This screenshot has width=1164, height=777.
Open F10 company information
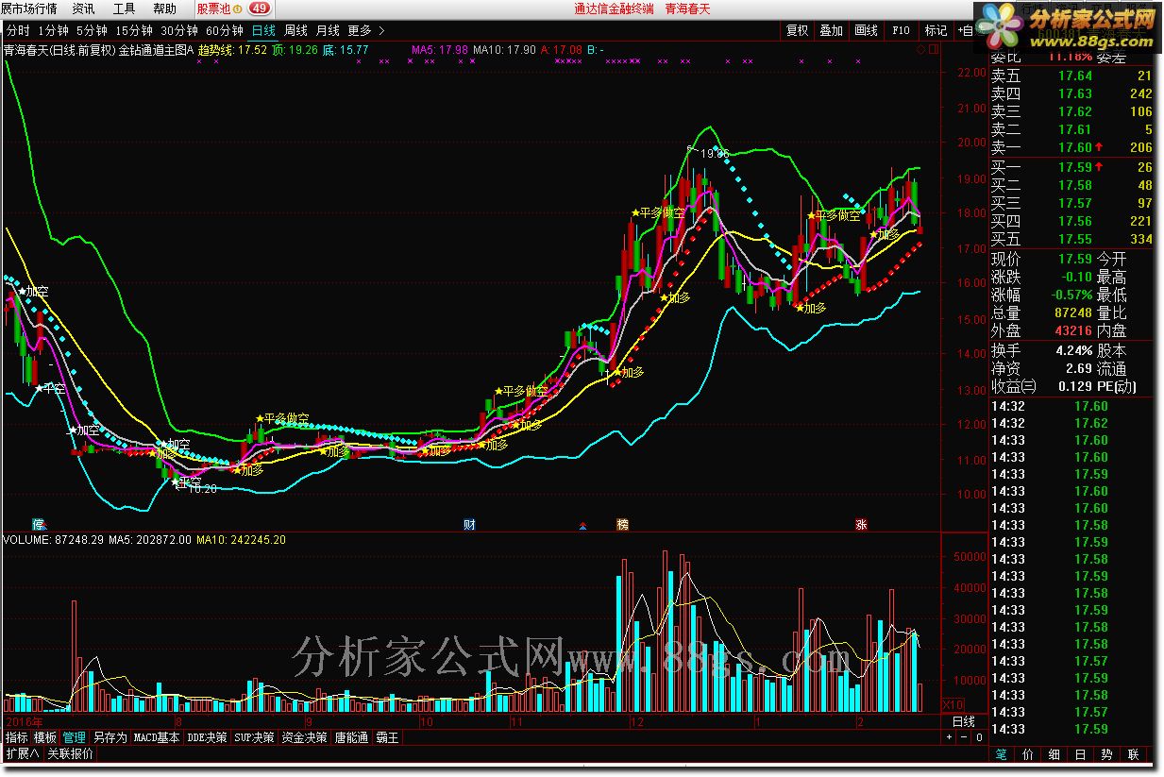(900, 30)
